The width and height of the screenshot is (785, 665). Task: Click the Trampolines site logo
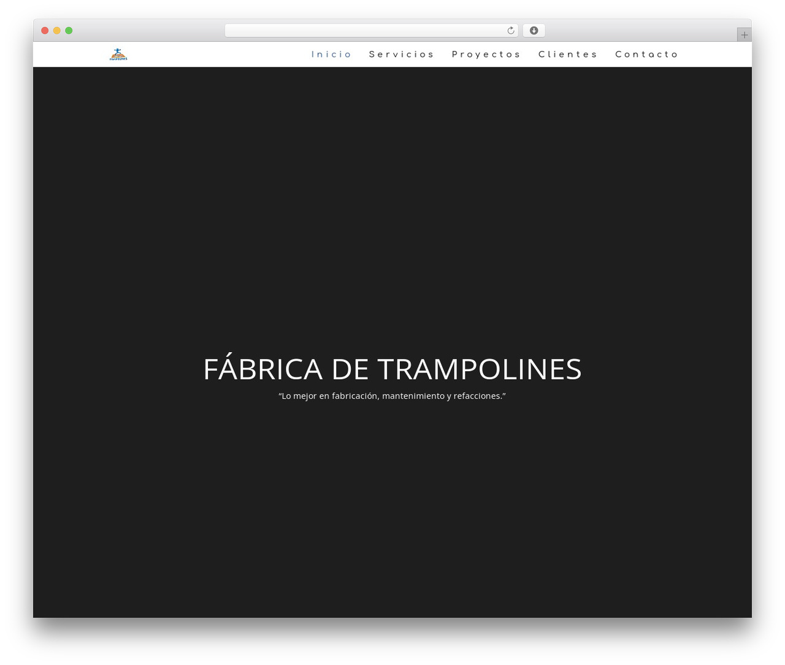118,55
